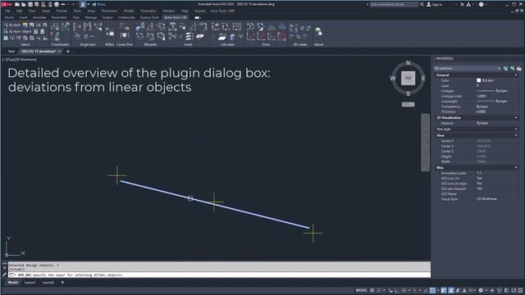525x295 pixels.
Task: Toggle ortho mode in the status bar
Action: point(397,290)
